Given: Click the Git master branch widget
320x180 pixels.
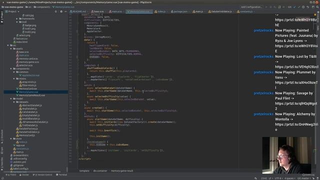Looking at the screenshot, I should click(304, 178).
